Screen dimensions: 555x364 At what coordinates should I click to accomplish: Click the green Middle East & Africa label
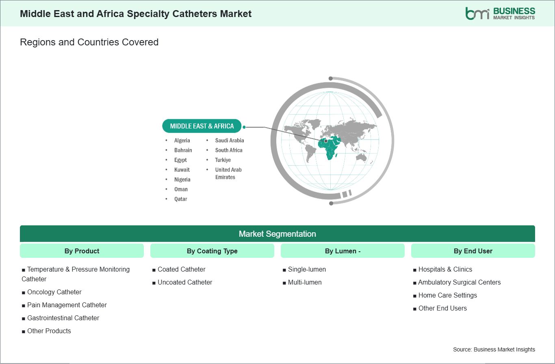tap(202, 126)
